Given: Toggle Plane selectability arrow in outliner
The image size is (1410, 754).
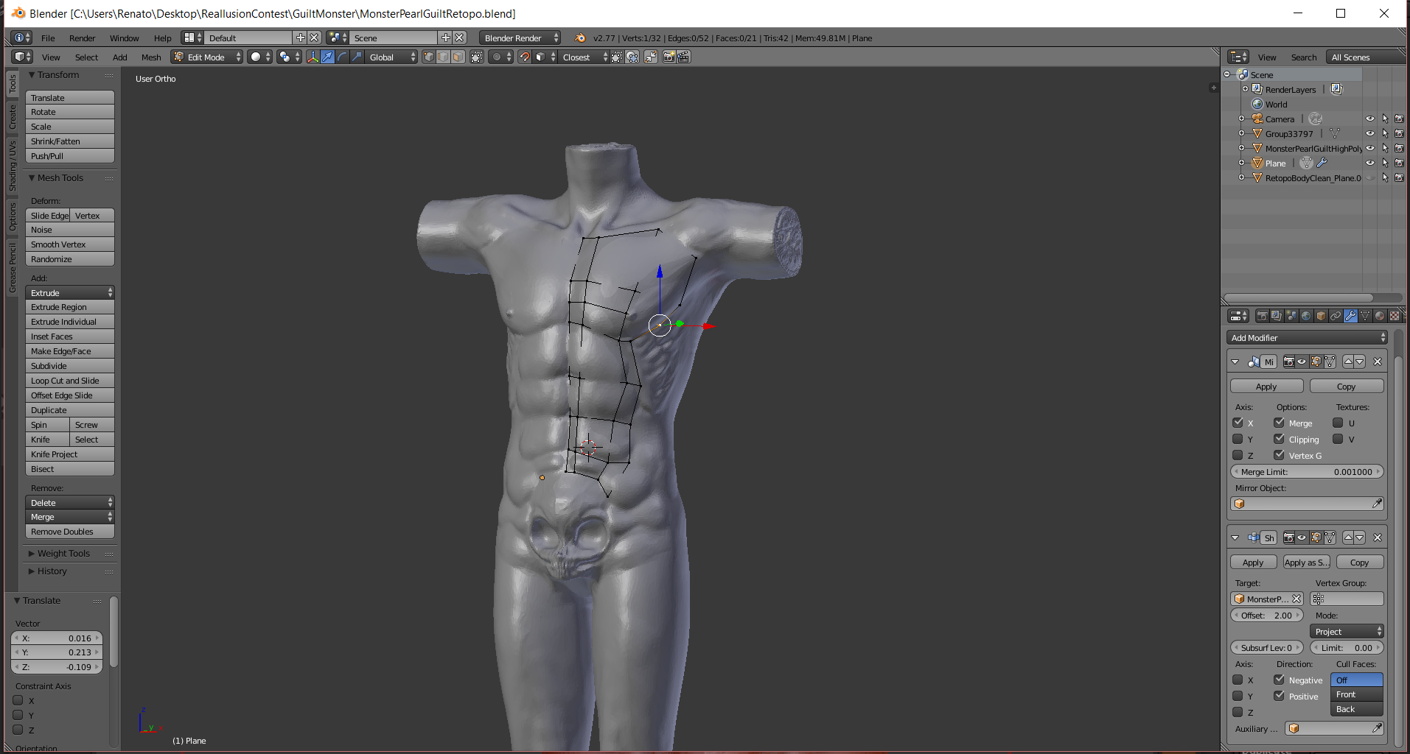Looking at the screenshot, I should 1385,163.
